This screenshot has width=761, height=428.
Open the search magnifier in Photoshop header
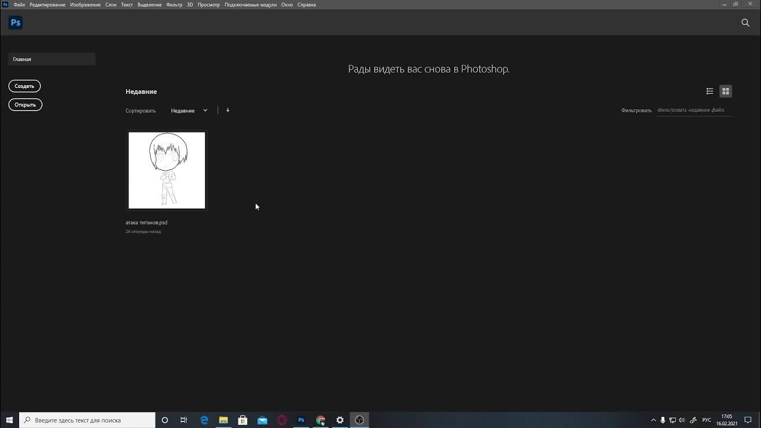click(x=746, y=23)
